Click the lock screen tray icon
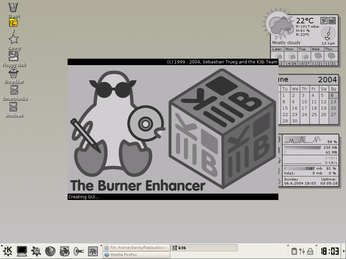This screenshot has height=259, width=346. click(x=310, y=251)
